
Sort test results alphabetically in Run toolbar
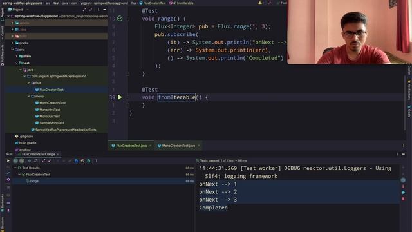tap(30, 160)
